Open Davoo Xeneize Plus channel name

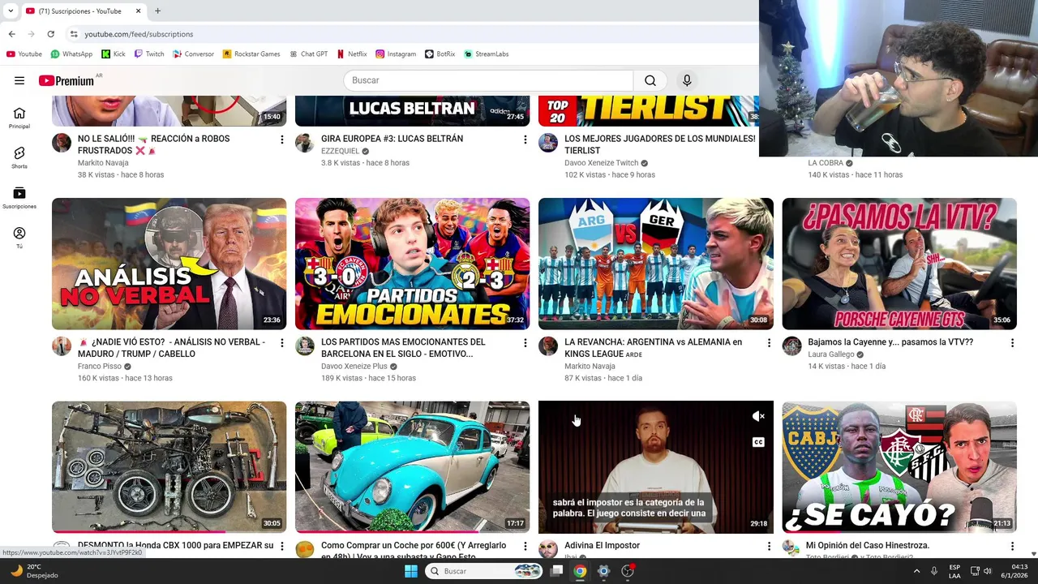tap(354, 366)
